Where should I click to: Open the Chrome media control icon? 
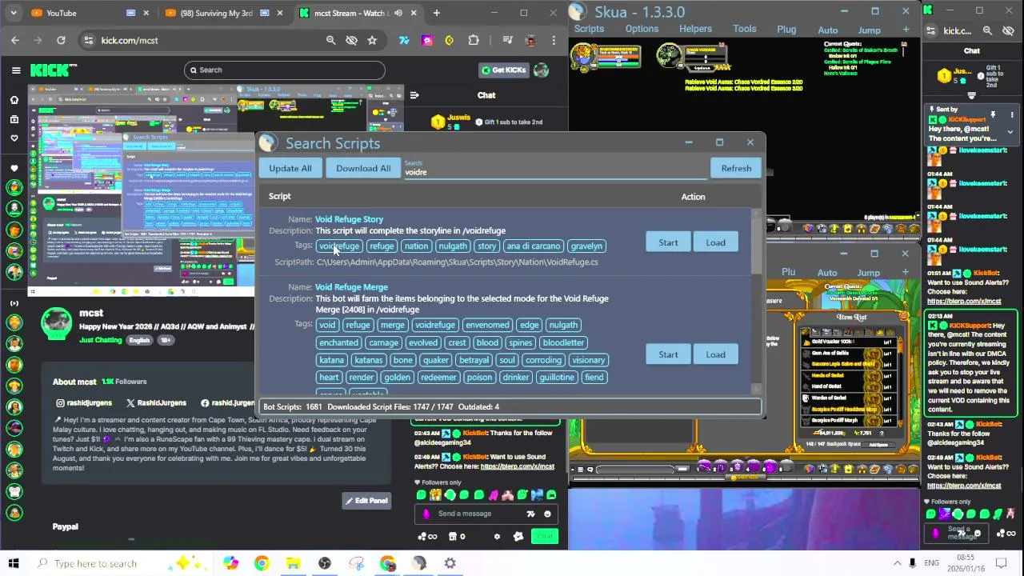coord(507,40)
